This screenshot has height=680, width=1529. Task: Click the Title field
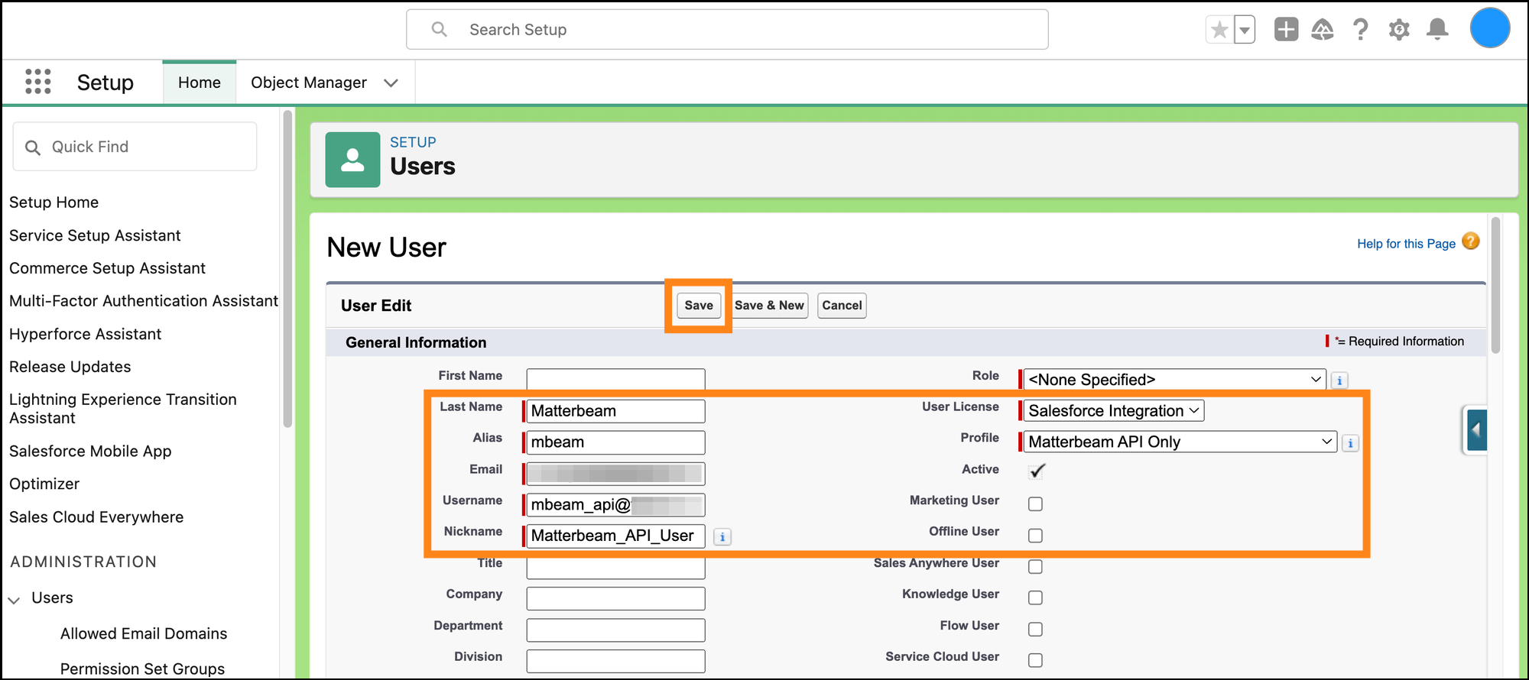[615, 568]
